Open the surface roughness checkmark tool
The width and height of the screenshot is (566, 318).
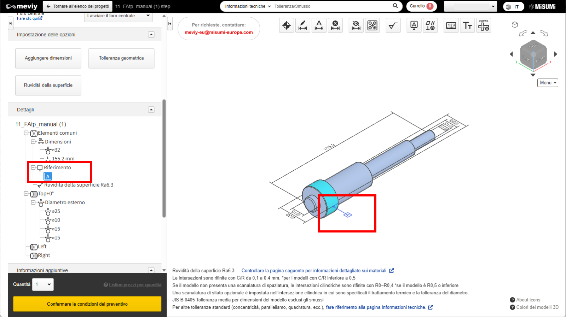tap(393, 25)
